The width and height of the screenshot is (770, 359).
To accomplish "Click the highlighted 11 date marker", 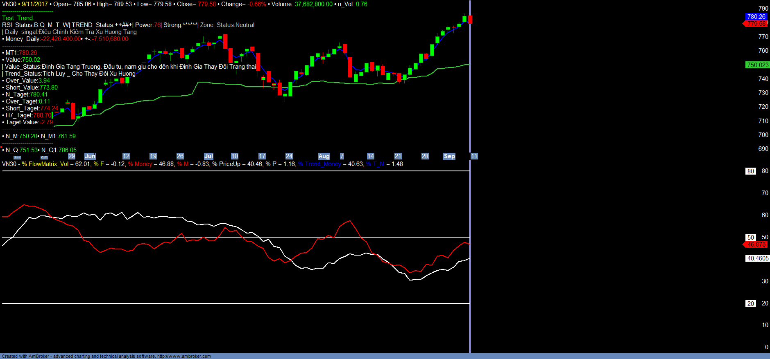I will pyautogui.click(x=474, y=156).
